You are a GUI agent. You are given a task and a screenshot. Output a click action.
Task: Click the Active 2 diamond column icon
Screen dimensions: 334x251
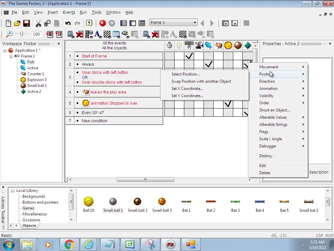tap(248, 45)
